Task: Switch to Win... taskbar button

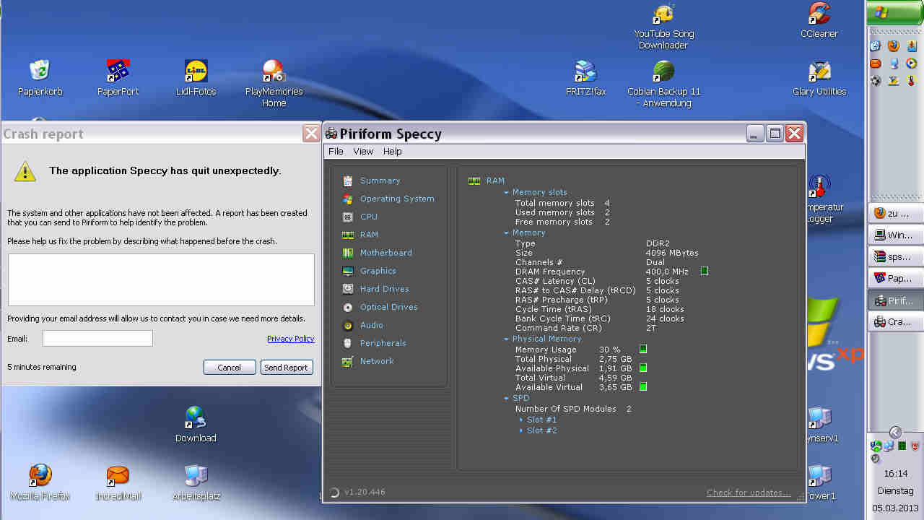Action: pyautogui.click(x=895, y=235)
